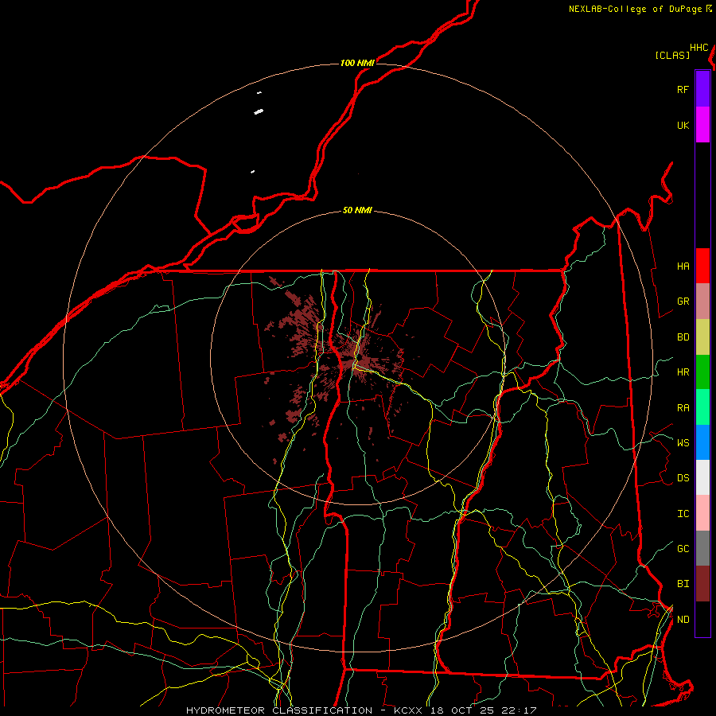Click the HR legend label
Viewport: 716px width, 716px height.
point(683,372)
